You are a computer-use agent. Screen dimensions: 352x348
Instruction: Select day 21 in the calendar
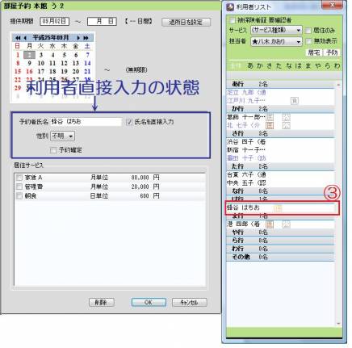pyautogui.click(x=87, y=72)
